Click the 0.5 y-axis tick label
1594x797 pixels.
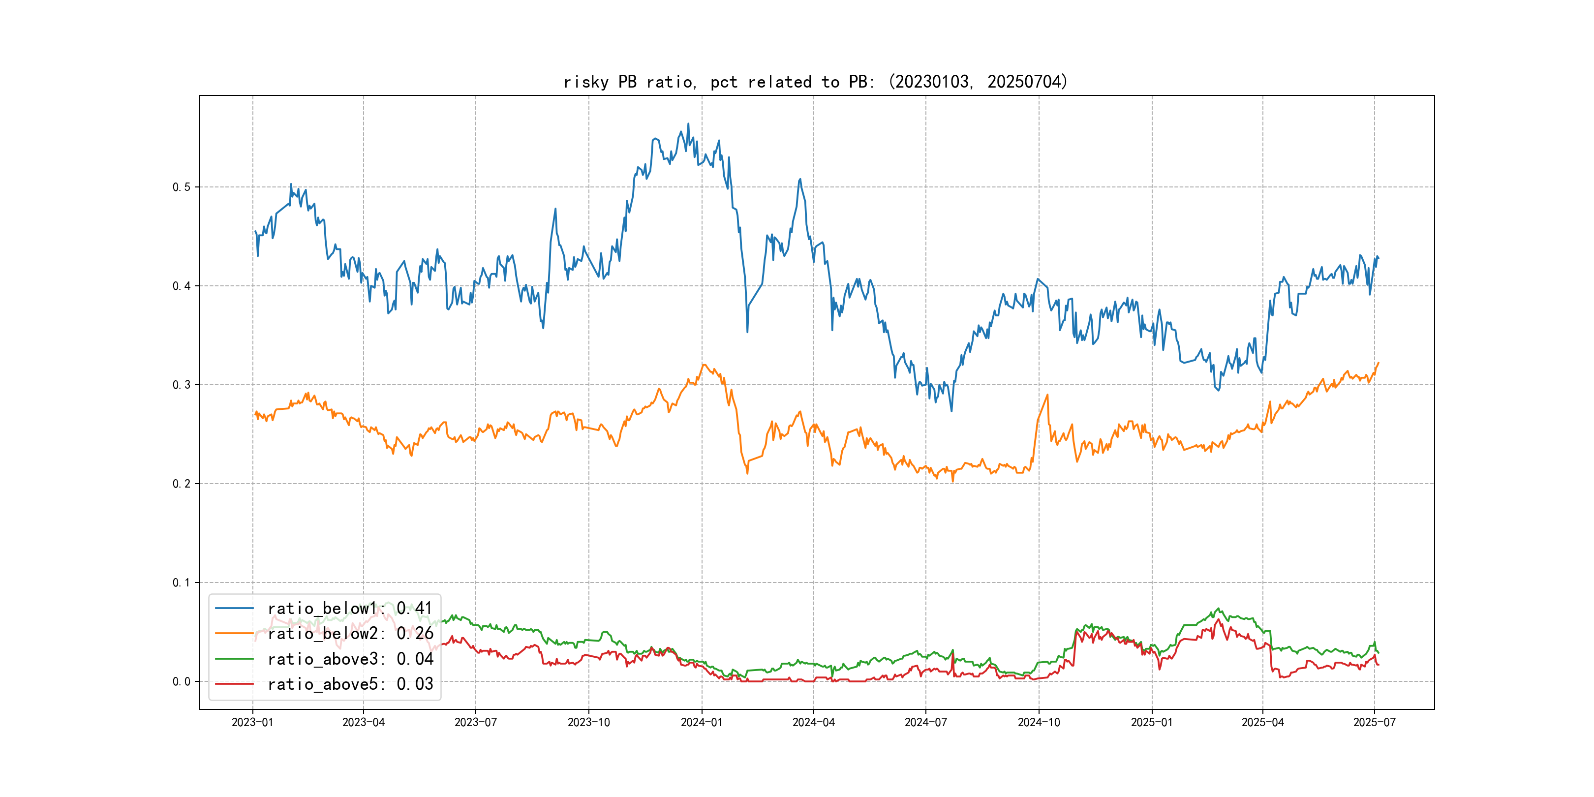(182, 187)
